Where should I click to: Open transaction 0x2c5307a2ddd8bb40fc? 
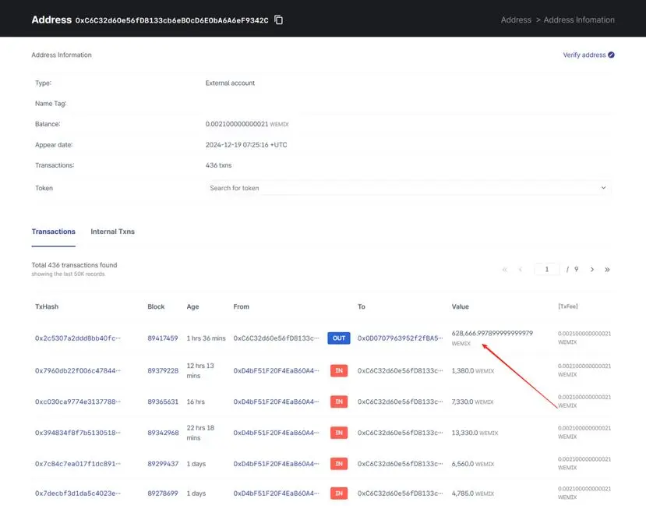[x=78, y=338]
